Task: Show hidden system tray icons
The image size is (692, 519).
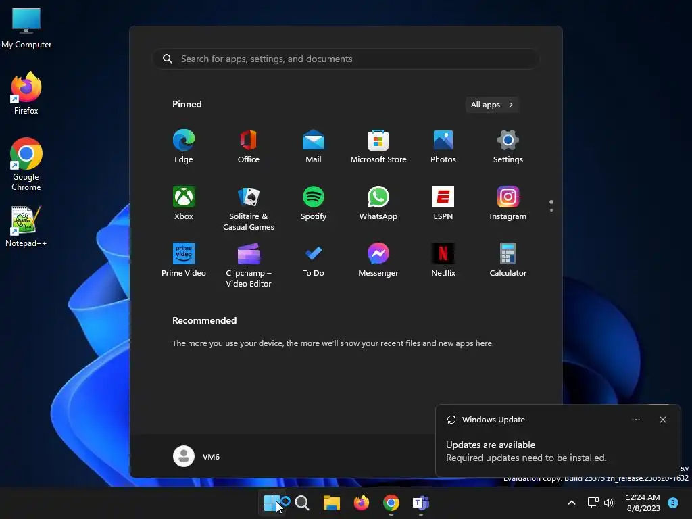Action: coord(572,503)
